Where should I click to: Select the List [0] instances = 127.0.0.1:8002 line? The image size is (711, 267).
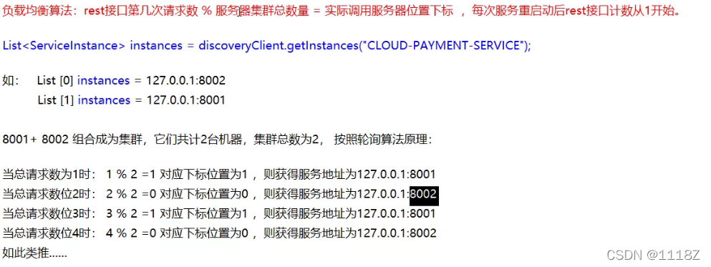pos(132,81)
